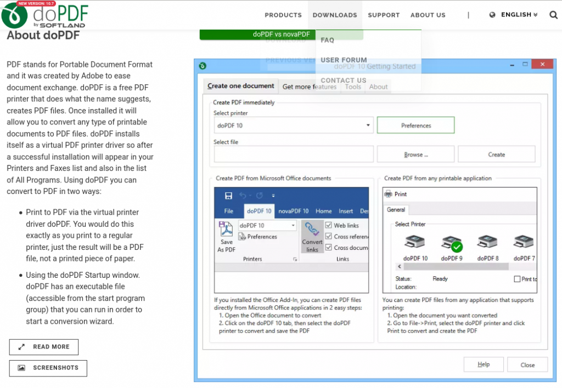The height and width of the screenshot is (388, 562).
Task: Click the Read More button
Action: click(44, 347)
